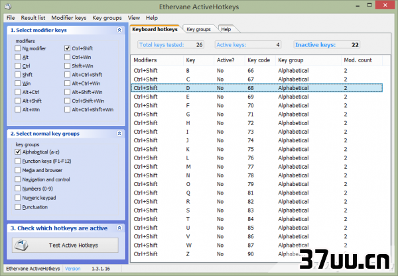Click the Ethervane app icon in title bar
The height and width of the screenshot is (276, 398).
pyautogui.click(x=8, y=6)
